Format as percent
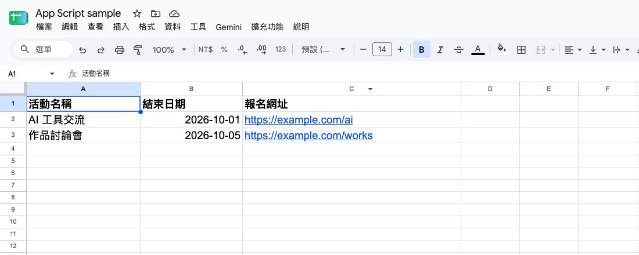The width and height of the screenshot is (639, 255). pos(224,50)
